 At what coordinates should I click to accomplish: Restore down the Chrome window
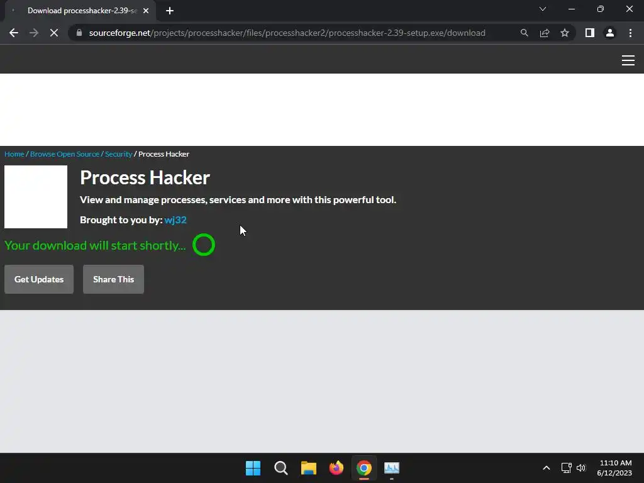pos(601,9)
